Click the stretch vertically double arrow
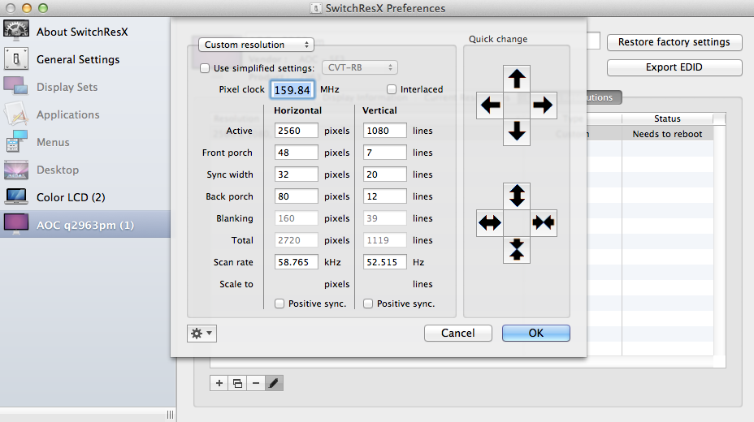The width and height of the screenshot is (754, 422). [517, 196]
